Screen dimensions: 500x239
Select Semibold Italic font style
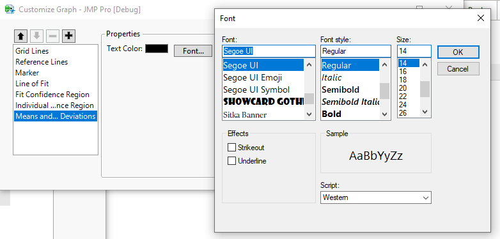coord(350,102)
